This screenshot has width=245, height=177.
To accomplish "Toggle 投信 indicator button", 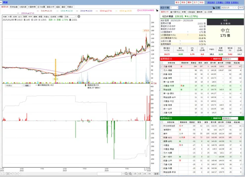I will point(15,17).
